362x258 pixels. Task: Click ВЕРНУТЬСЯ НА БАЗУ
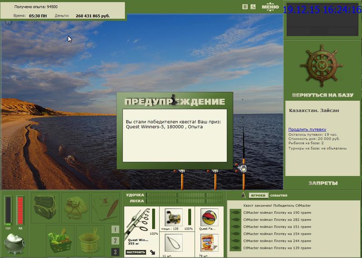(x=323, y=95)
